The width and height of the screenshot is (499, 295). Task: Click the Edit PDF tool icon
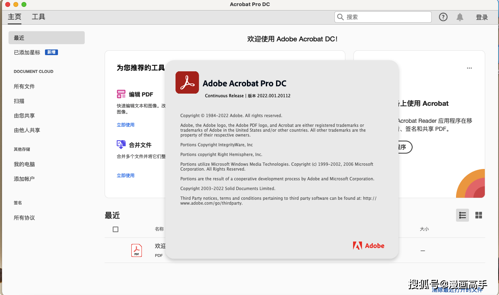click(x=121, y=94)
